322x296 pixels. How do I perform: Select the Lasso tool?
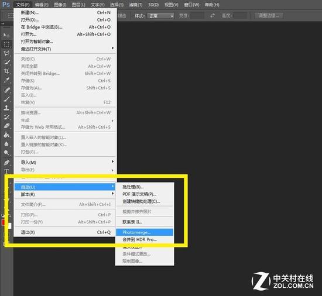tap(6, 53)
